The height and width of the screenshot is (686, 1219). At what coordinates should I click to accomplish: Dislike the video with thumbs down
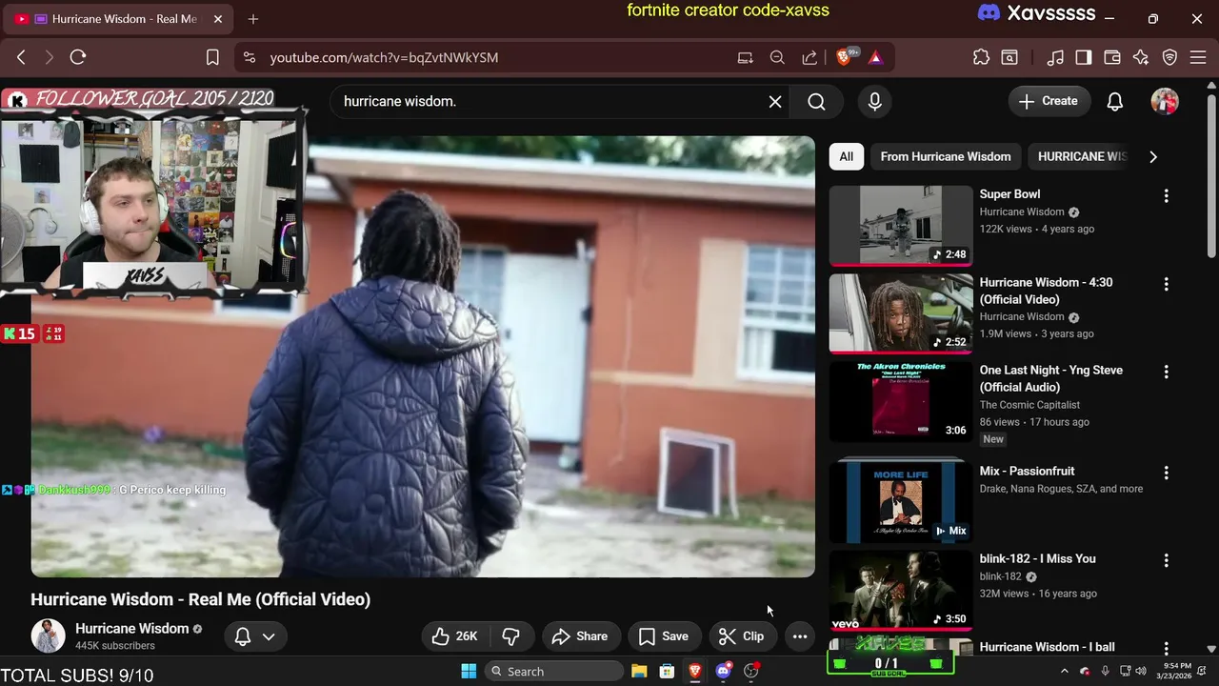pyautogui.click(x=510, y=636)
